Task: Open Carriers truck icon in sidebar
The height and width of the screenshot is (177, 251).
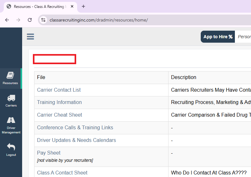Action: coord(11,98)
